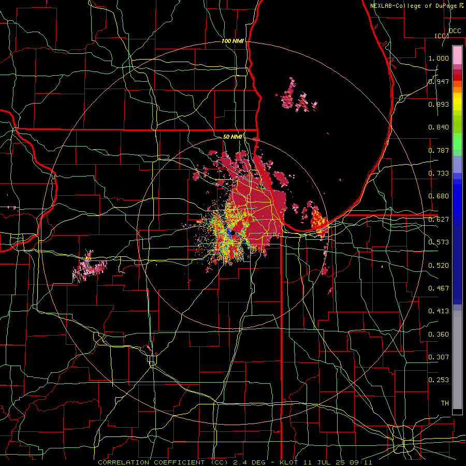Viewport: 466px width, 466px height.
Task: Click the 0.840 scale value
Action: pos(439,127)
